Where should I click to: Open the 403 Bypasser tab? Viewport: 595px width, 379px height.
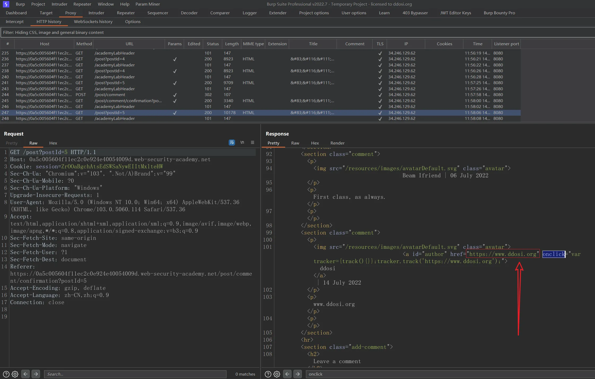pos(415,13)
